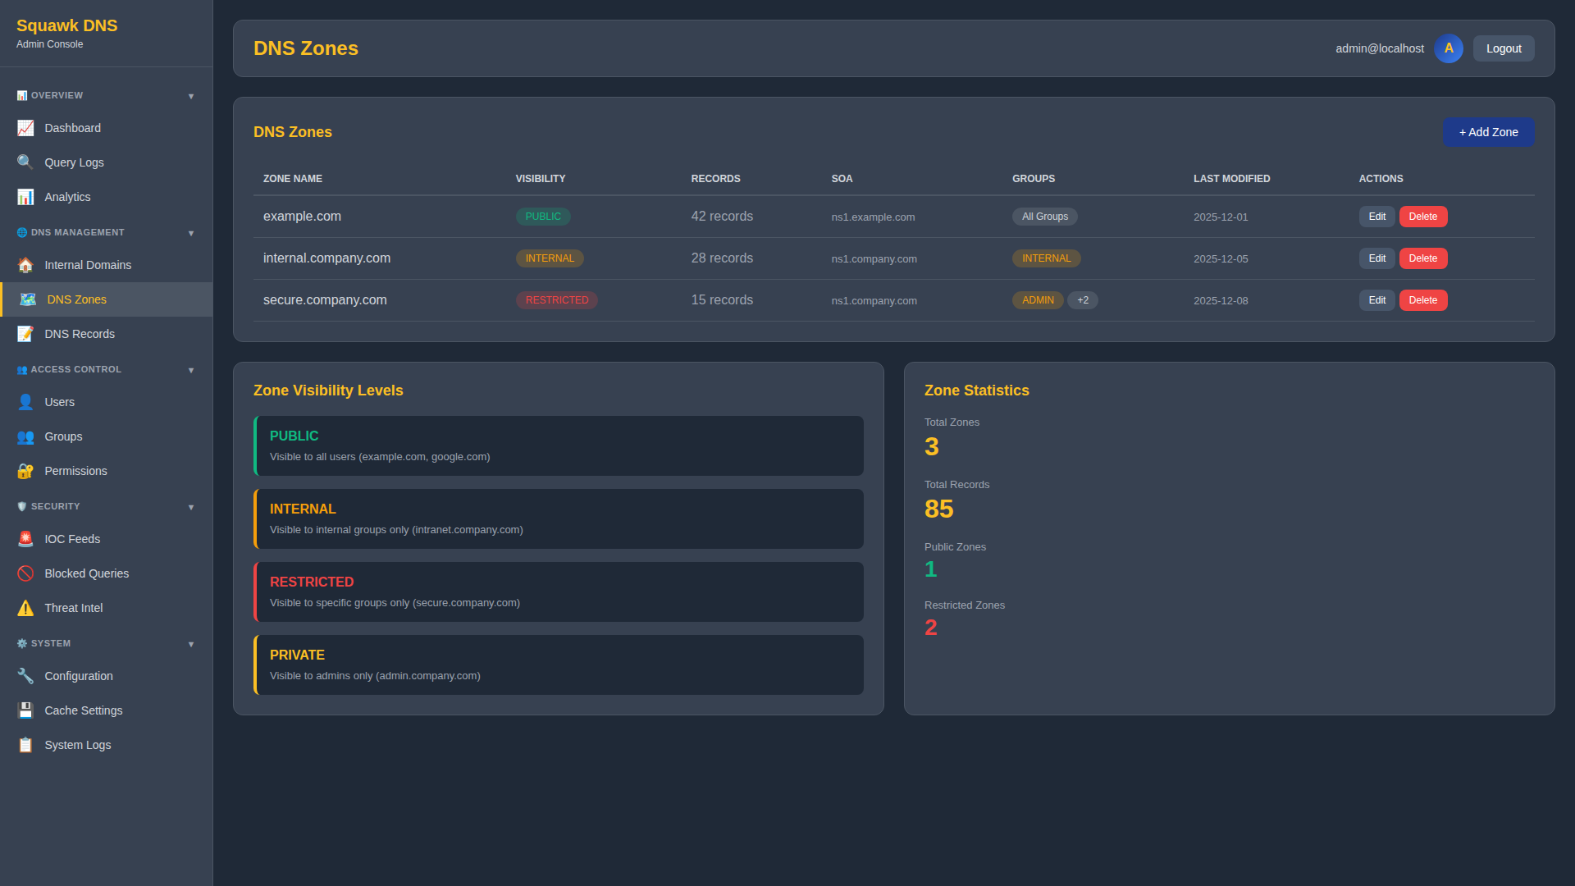Navigate to Internal Domains
The height and width of the screenshot is (886, 1575).
click(106, 265)
